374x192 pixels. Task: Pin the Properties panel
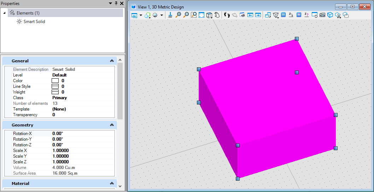[x=116, y=3]
